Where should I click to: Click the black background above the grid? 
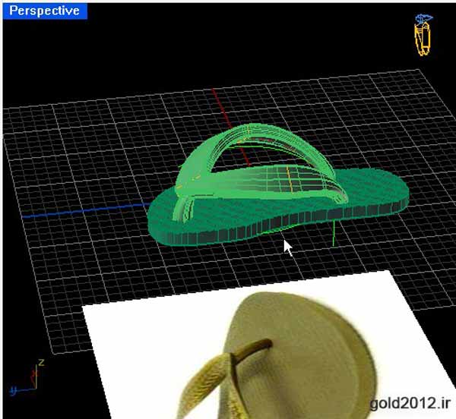point(228,46)
